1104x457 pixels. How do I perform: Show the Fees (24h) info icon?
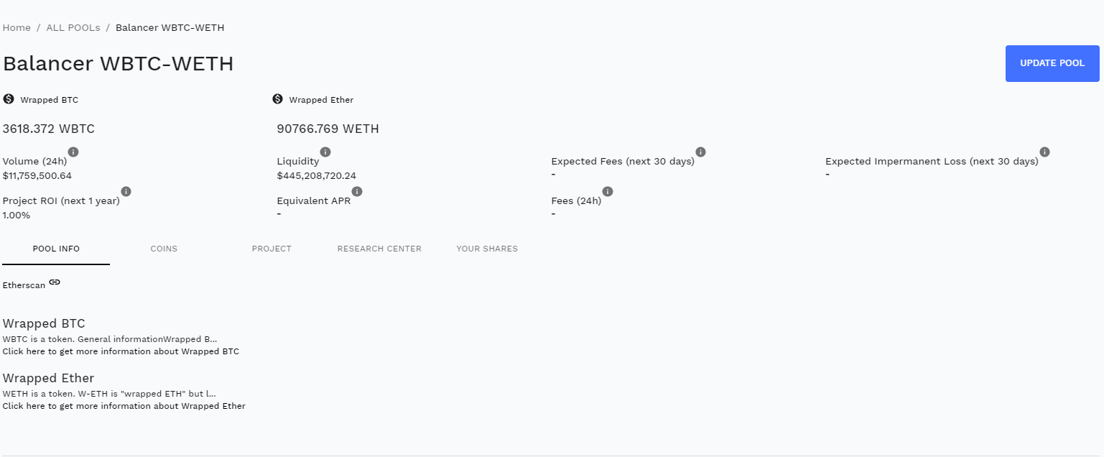pyautogui.click(x=608, y=192)
